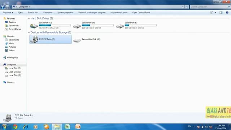Click DVD RW Drive icon in details pane
The image size is (231, 130).
tap(8, 118)
